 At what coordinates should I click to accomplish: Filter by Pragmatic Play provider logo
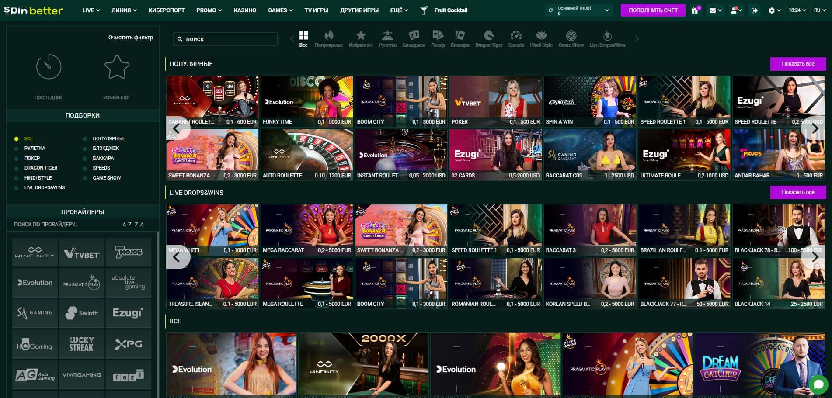[x=82, y=283]
